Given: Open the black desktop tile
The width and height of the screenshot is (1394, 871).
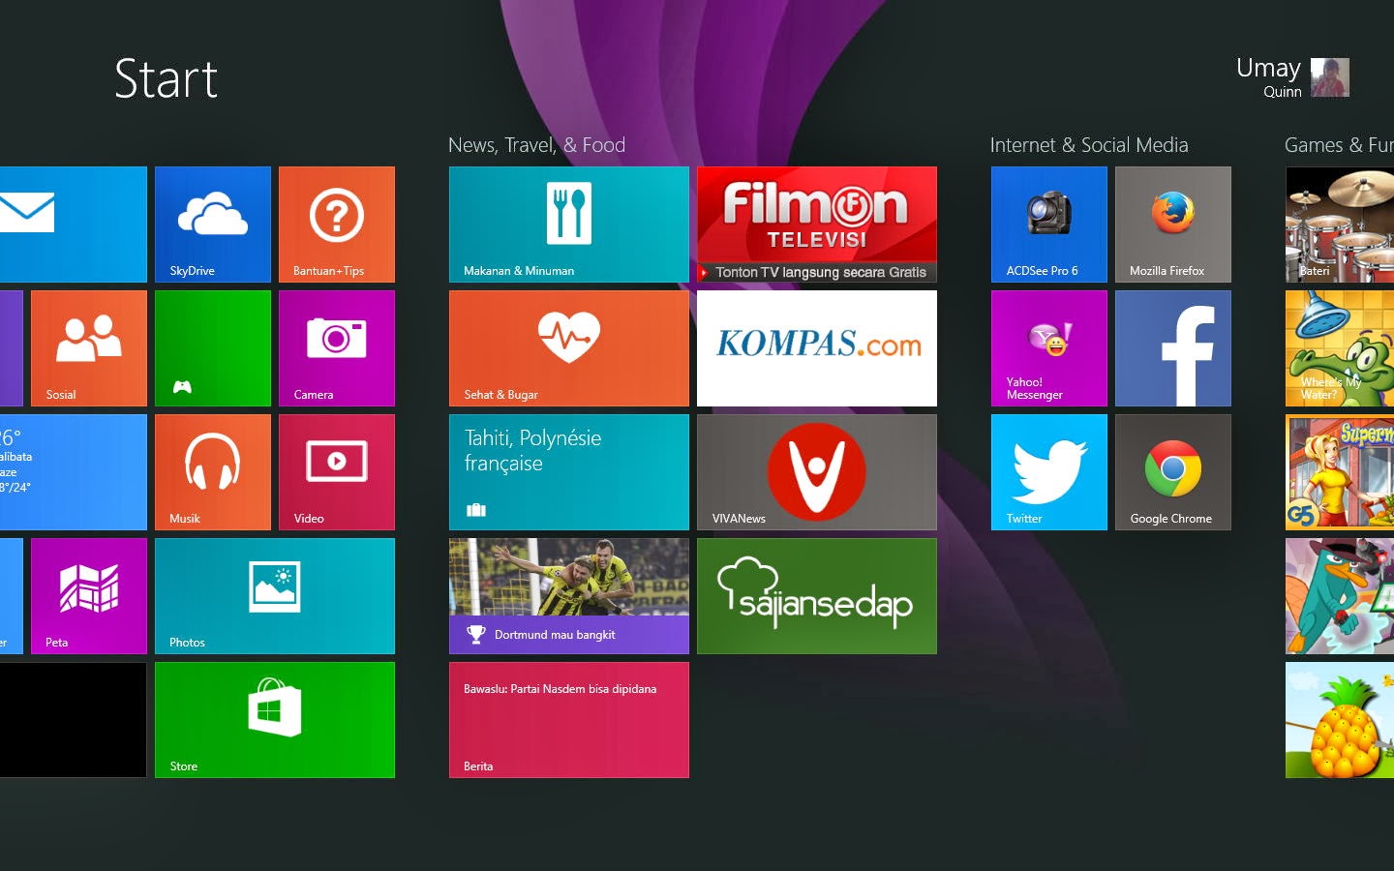Looking at the screenshot, I should (73, 720).
